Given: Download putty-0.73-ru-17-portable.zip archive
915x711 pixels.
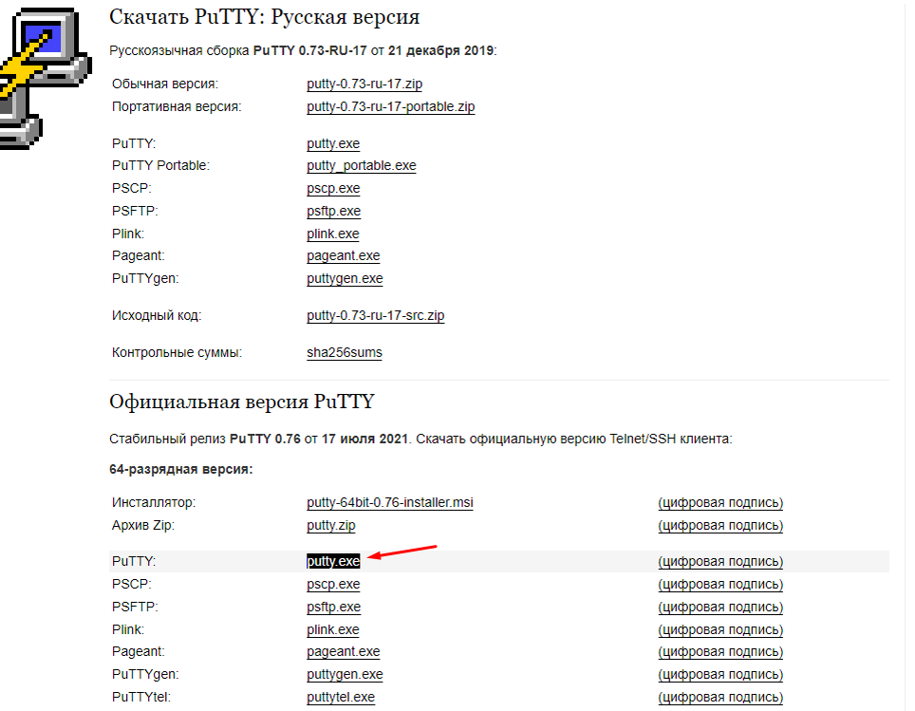Looking at the screenshot, I should click(390, 107).
